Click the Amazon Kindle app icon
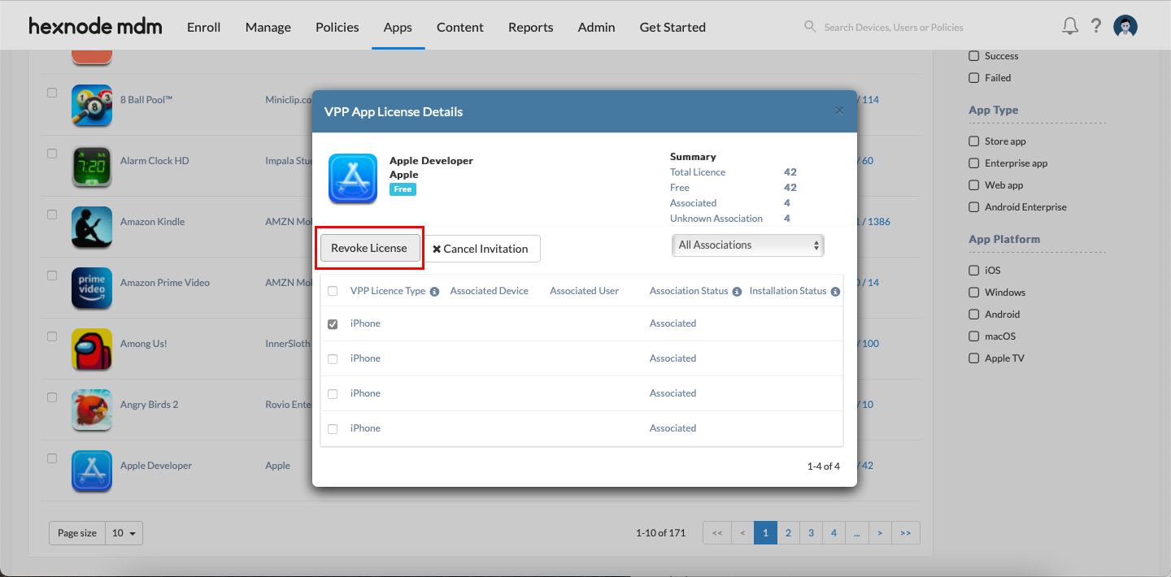The height and width of the screenshot is (577, 1171). click(92, 227)
